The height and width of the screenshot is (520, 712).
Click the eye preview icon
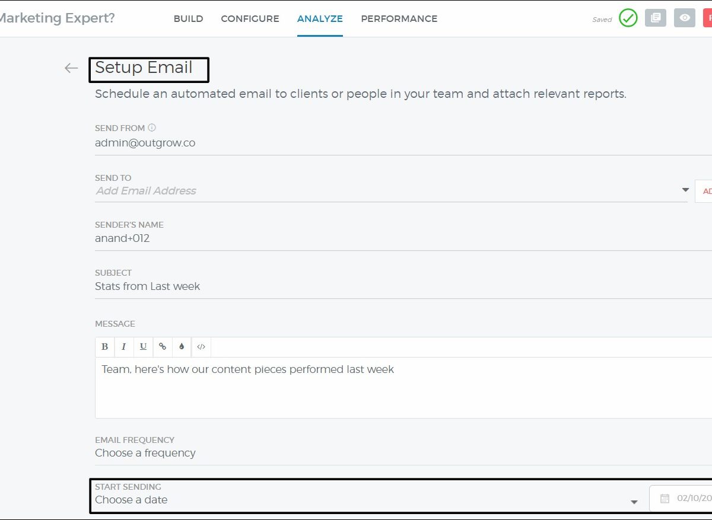(x=685, y=18)
